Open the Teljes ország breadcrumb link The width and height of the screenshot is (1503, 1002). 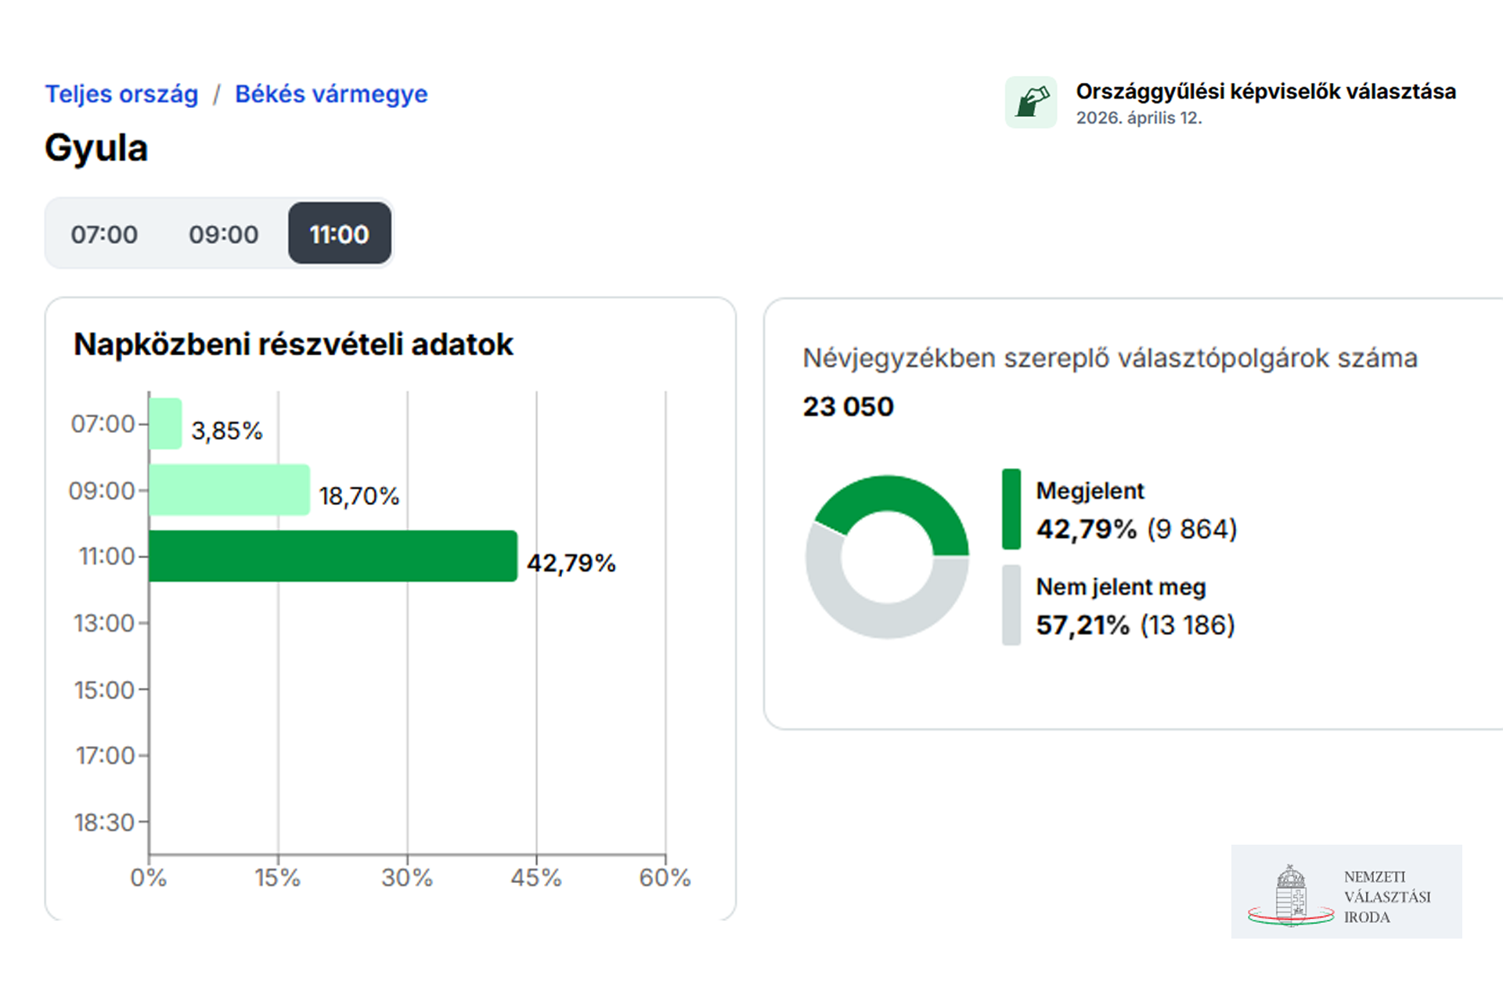(x=121, y=94)
